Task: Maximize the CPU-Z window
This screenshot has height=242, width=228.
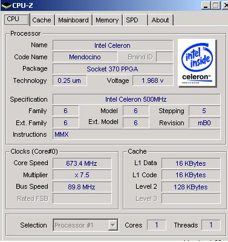Action: [215, 5]
